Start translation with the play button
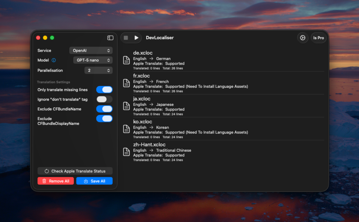 pos(136,38)
